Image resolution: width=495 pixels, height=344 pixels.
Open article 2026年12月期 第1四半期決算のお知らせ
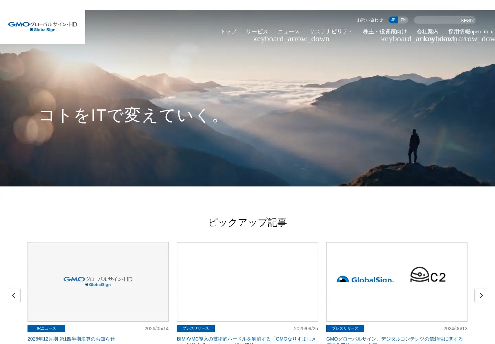[71, 339]
